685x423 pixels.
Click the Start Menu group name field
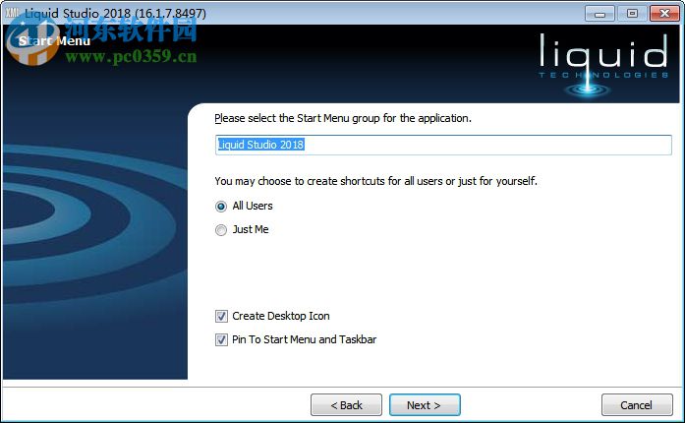443,145
